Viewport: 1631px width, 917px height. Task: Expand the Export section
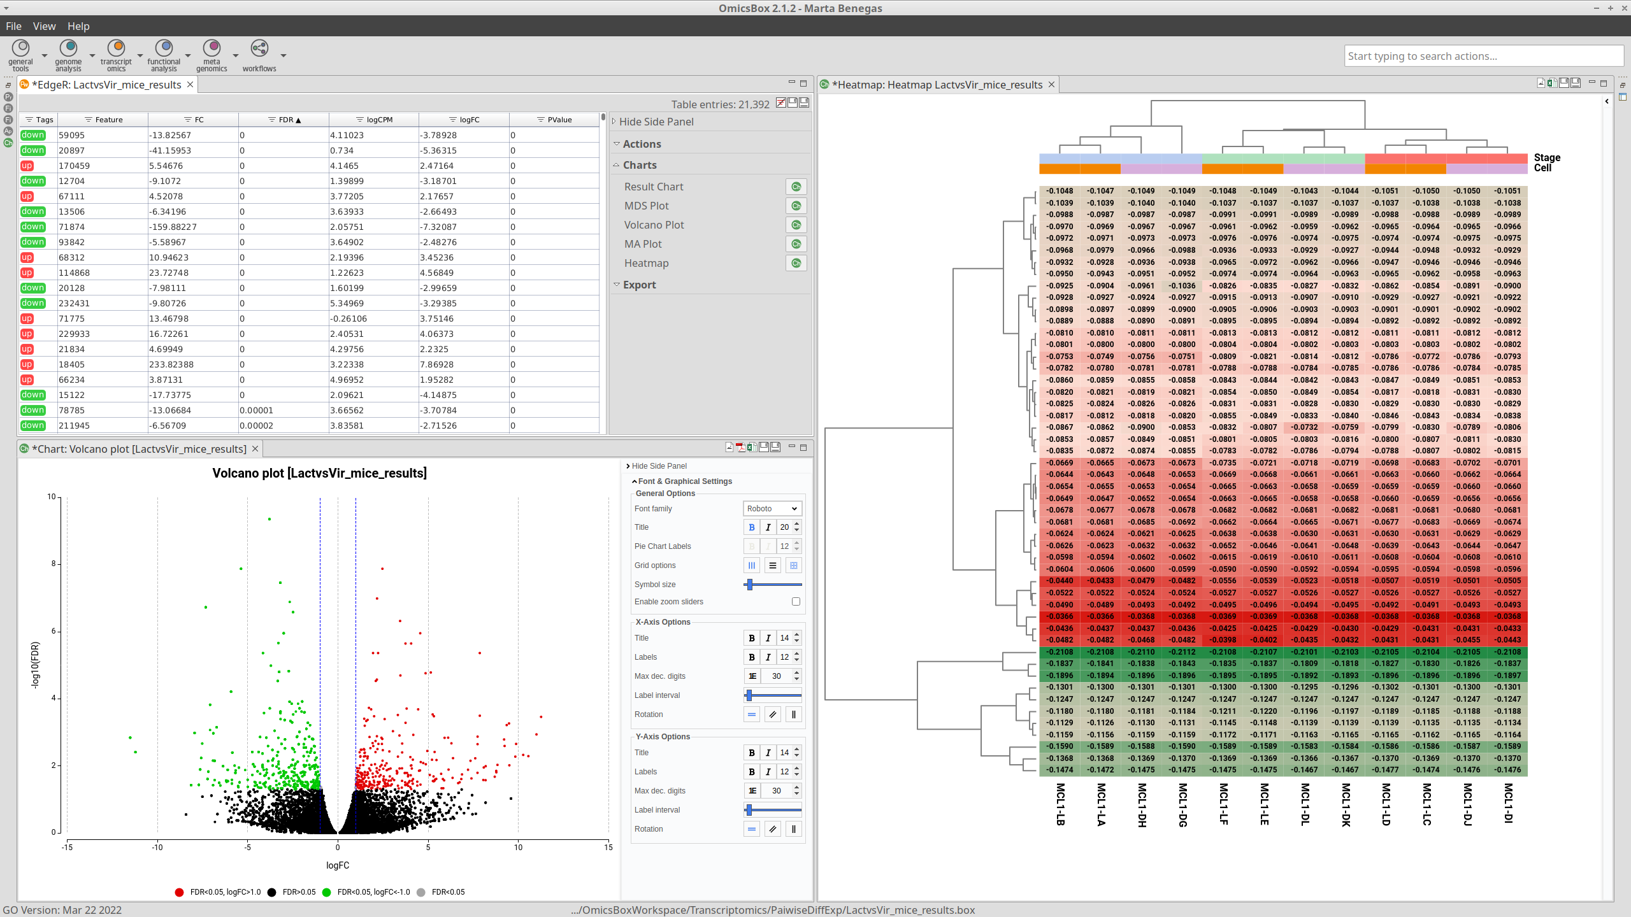click(x=639, y=285)
